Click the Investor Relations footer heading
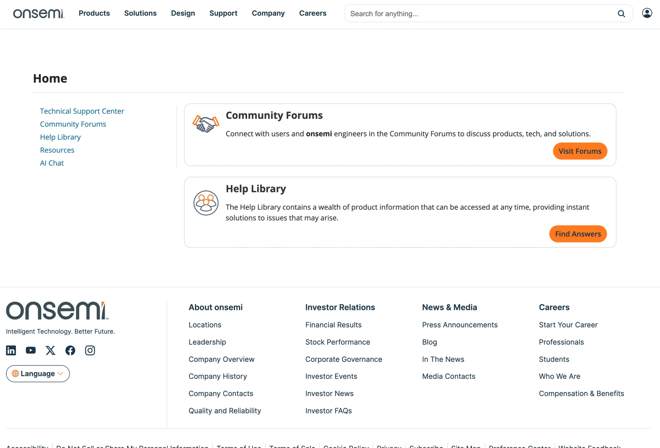The image size is (660, 448). click(x=340, y=307)
